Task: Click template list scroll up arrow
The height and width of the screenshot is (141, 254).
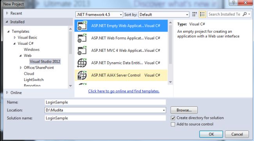Action: point(170,23)
